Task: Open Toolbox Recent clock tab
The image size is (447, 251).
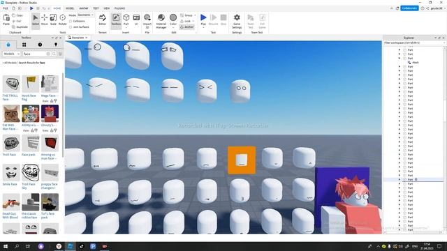Action: coord(40,45)
